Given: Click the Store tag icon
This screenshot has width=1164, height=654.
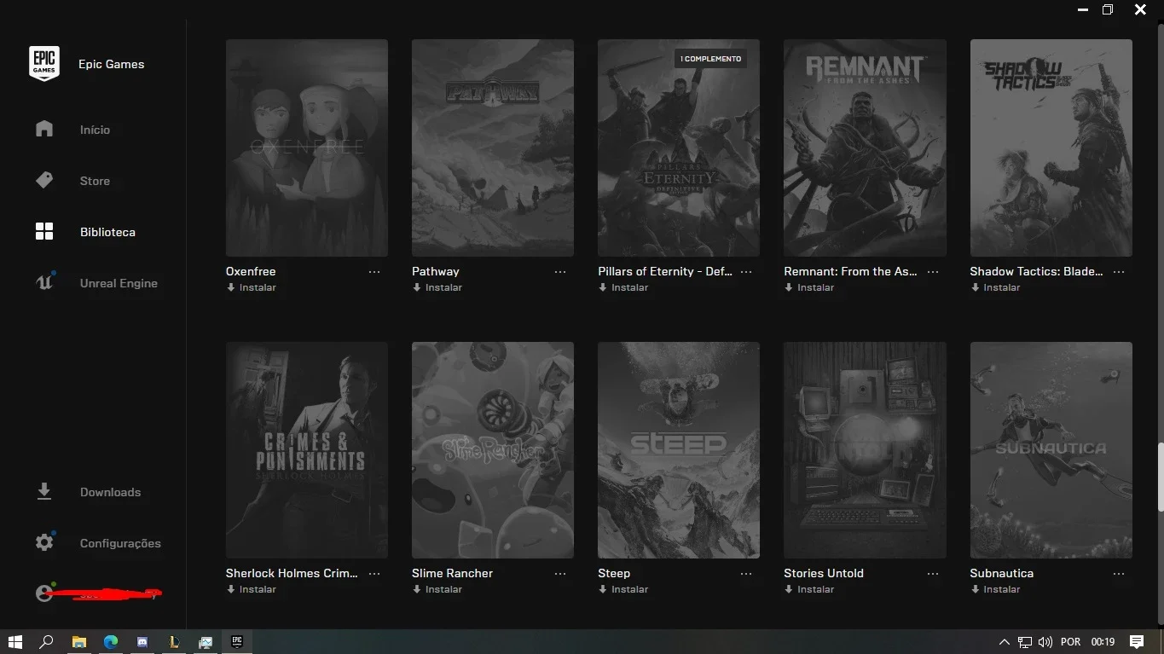Looking at the screenshot, I should (44, 180).
